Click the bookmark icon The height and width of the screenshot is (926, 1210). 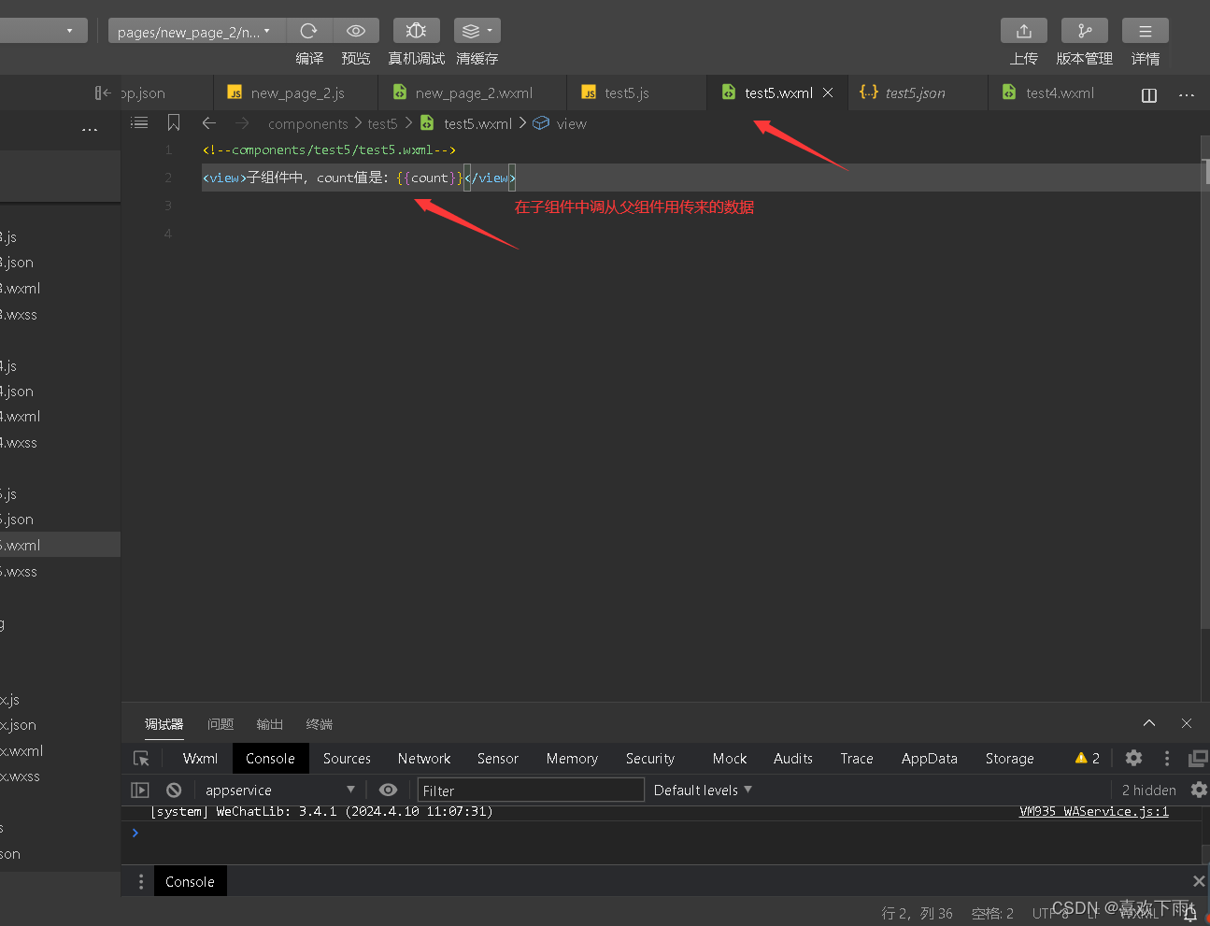(174, 122)
